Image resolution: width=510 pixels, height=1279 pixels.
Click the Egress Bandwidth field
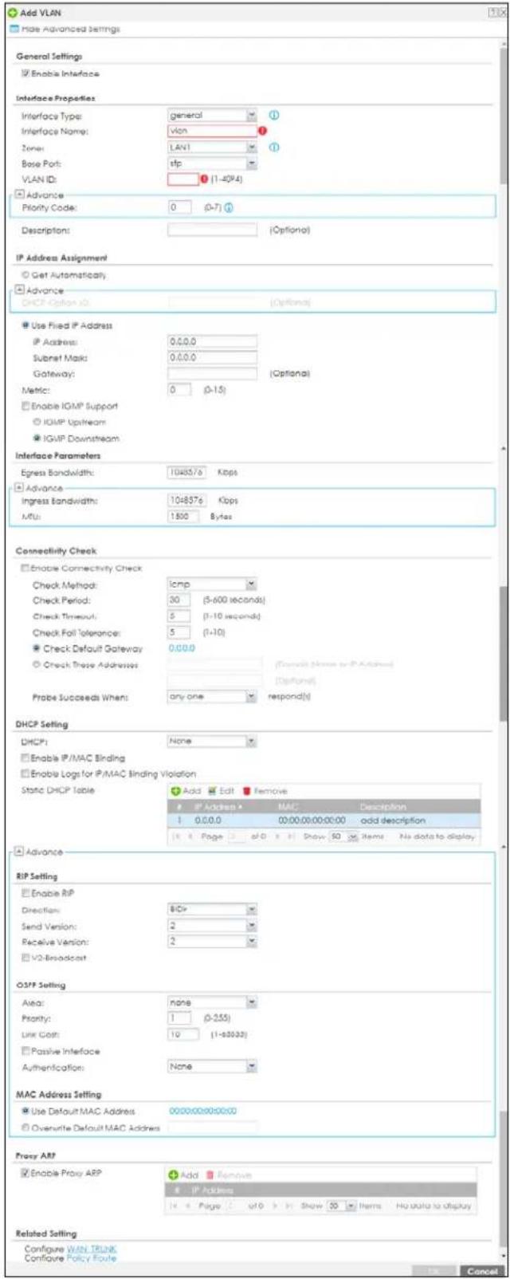pos(186,472)
